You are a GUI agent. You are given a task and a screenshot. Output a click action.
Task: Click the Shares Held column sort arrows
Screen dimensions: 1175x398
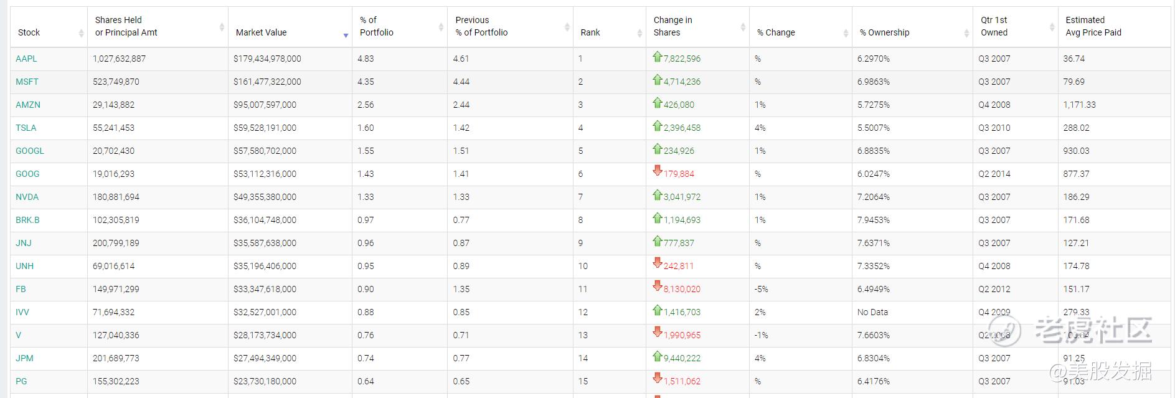(x=222, y=27)
